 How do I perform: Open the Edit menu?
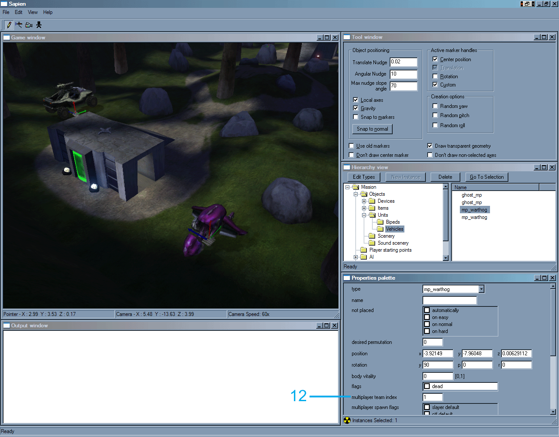[x=19, y=12]
